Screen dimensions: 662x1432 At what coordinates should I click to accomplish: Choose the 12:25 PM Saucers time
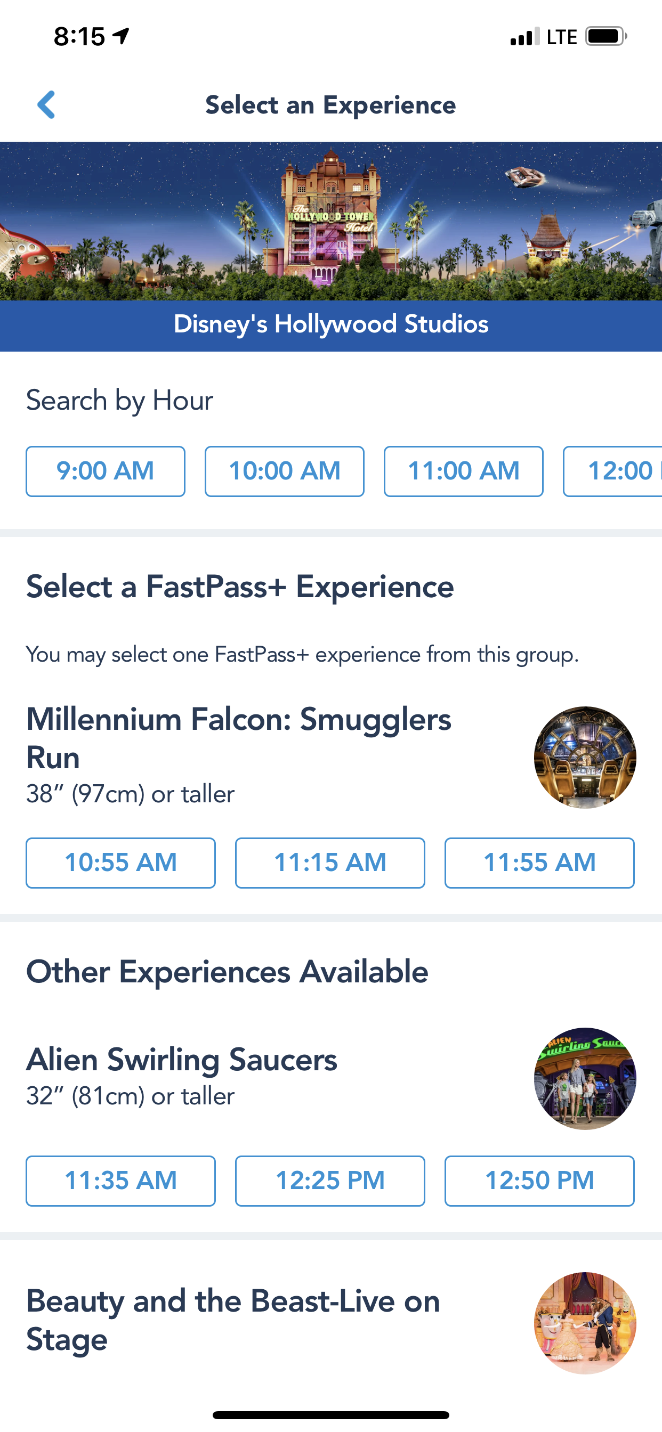330,1180
